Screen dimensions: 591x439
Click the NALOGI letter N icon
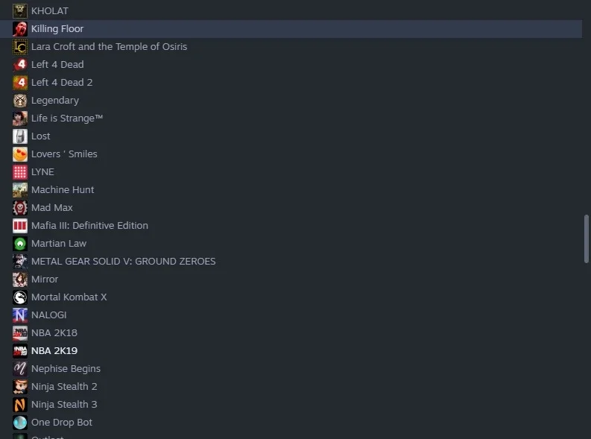[20, 315]
